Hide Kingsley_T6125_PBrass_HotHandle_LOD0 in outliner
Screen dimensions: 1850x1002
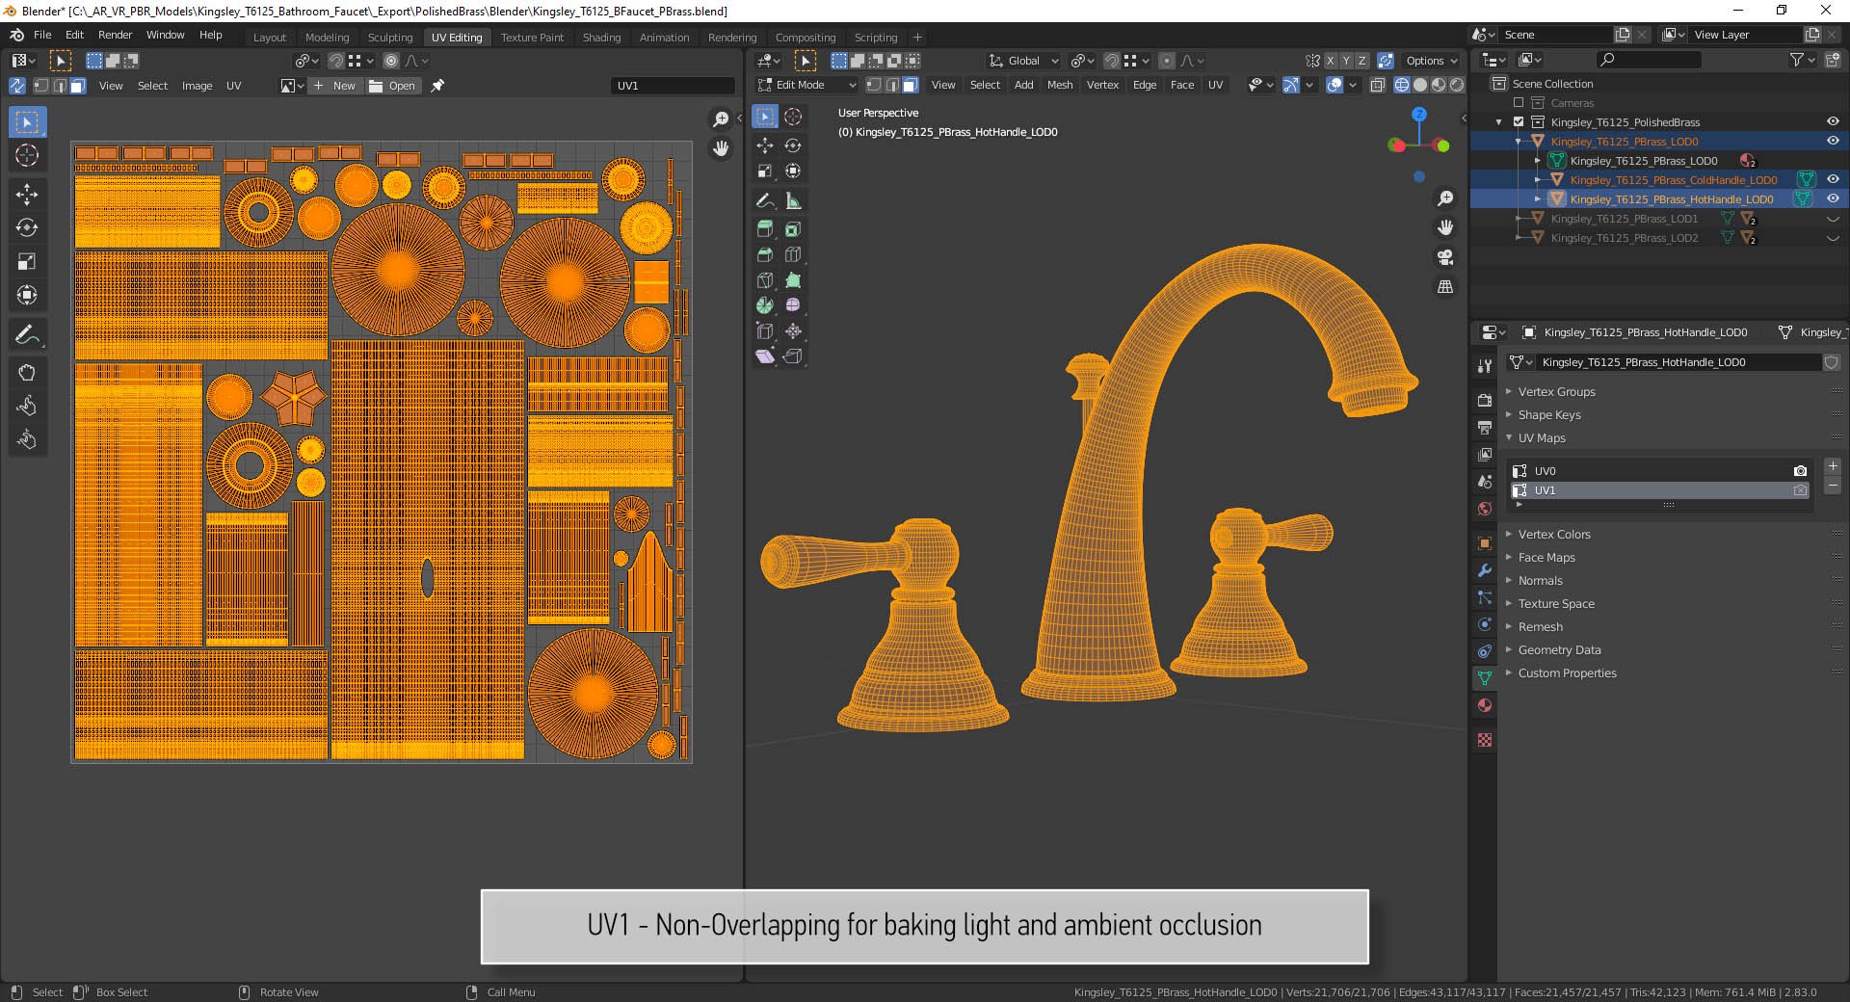[x=1833, y=199]
